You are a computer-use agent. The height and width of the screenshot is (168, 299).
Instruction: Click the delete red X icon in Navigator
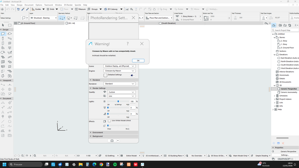(x=283, y=143)
